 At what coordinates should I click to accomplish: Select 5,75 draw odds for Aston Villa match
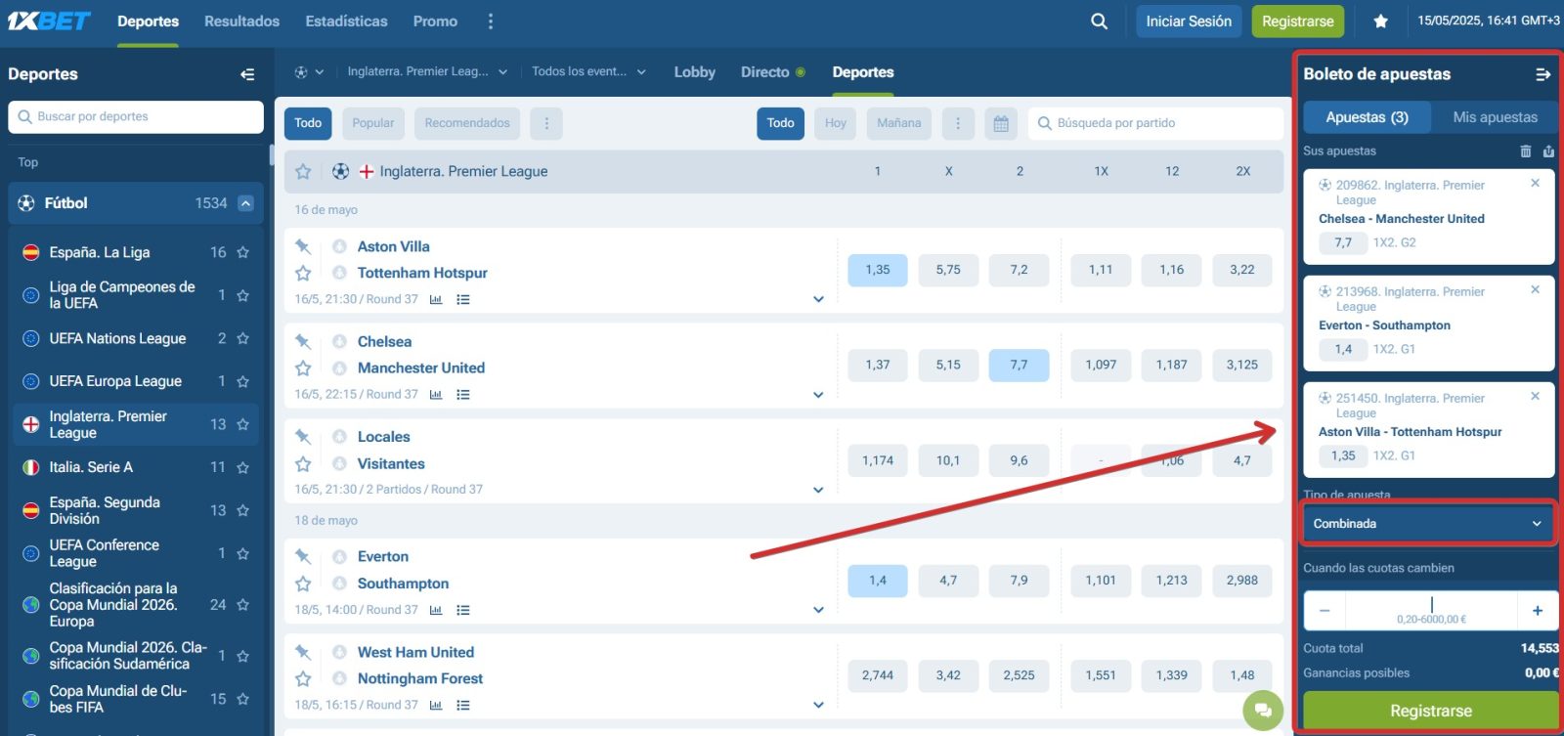948,270
